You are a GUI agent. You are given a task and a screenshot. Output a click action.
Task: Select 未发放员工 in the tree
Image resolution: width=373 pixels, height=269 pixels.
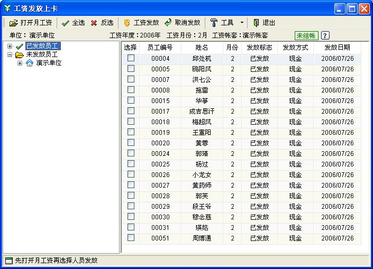click(x=42, y=54)
